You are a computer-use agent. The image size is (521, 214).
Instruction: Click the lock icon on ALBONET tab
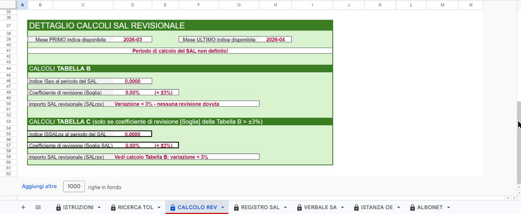(x=412, y=207)
